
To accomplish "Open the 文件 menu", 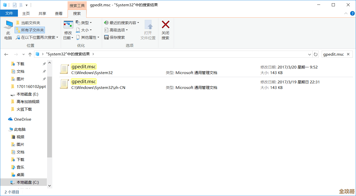I will [x=9, y=13].
